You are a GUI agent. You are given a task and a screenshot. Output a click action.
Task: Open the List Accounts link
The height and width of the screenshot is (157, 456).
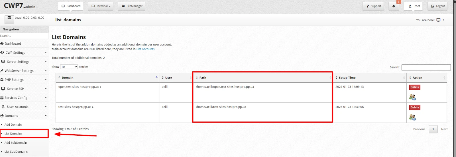click(x=145, y=49)
